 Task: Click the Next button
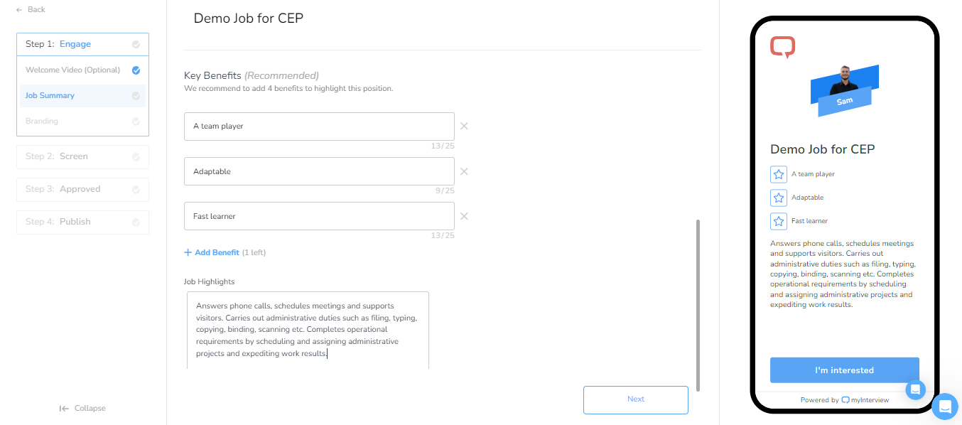click(x=635, y=399)
